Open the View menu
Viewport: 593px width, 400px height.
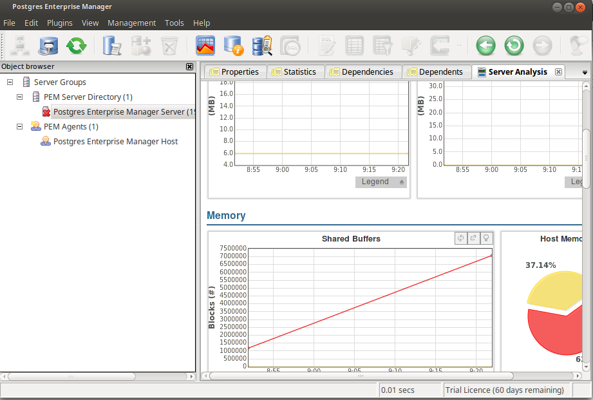[x=90, y=23]
